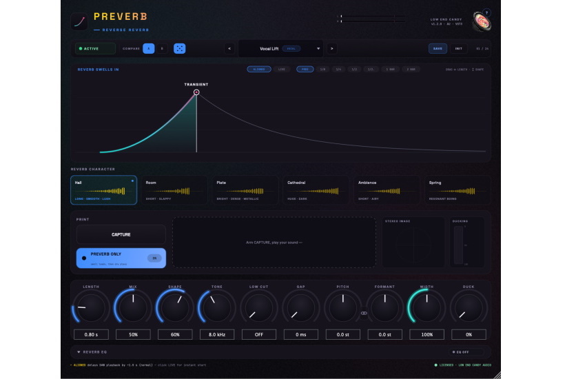The width and height of the screenshot is (565, 379).
Task: Click the "REVERB SWELLS IN" label
Action: pos(98,70)
